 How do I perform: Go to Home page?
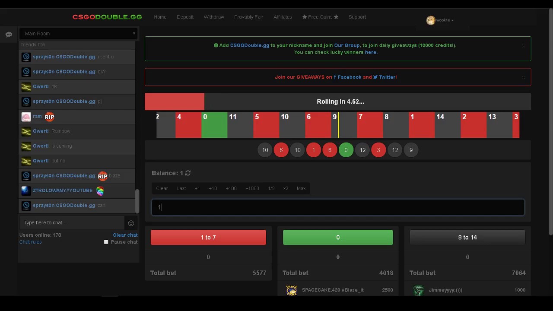160,17
